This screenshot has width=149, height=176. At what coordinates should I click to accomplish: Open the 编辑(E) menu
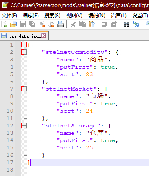click(31, 16)
